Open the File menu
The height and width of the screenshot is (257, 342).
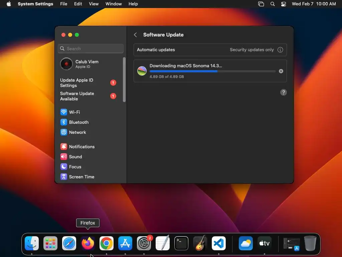click(64, 4)
